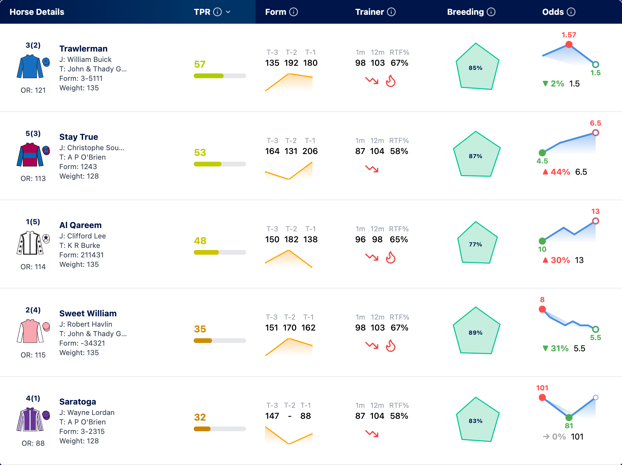Click Al Qareem's hot trainer flame icon

pos(391,257)
